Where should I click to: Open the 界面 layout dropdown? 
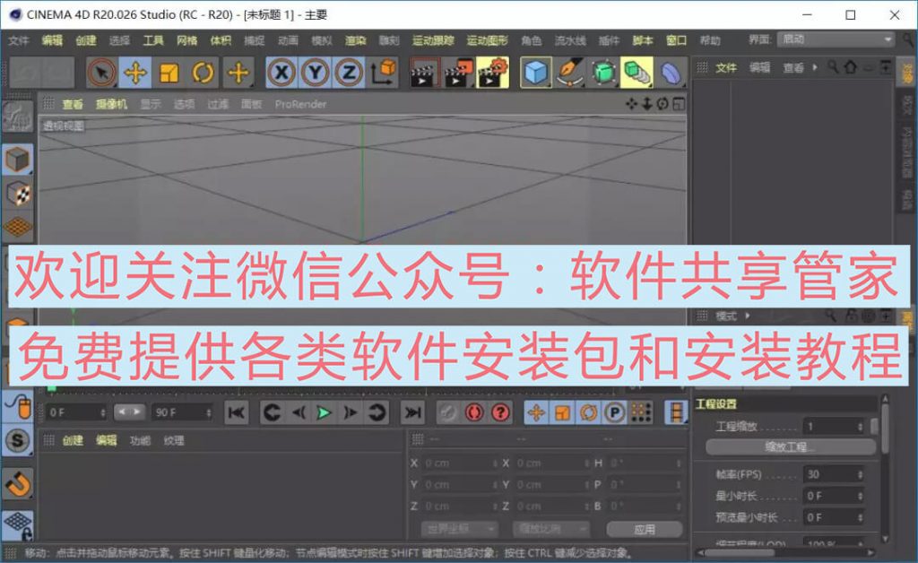(x=836, y=39)
